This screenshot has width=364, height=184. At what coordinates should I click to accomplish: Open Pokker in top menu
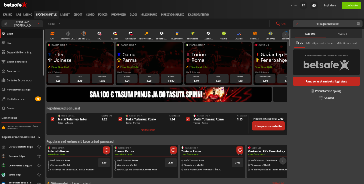[x=103, y=15]
